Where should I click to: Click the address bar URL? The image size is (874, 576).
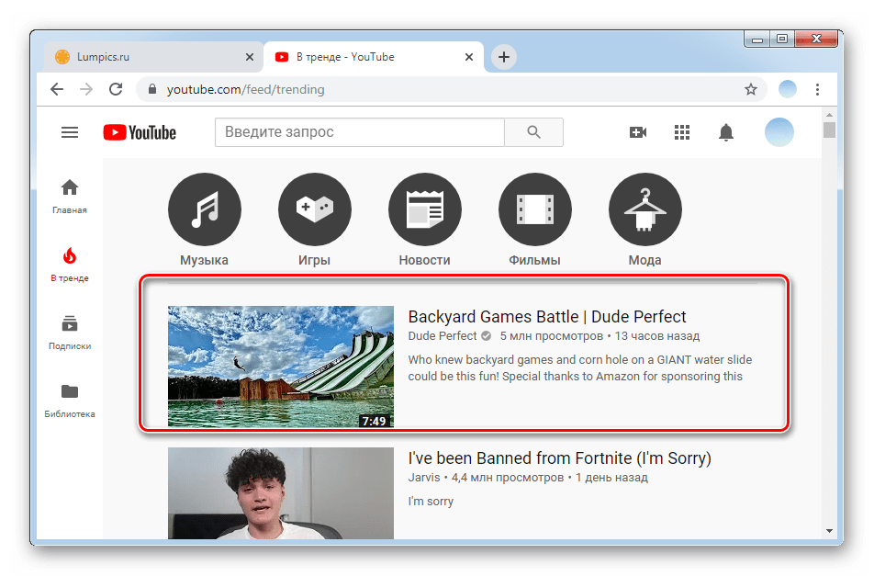(245, 89)
